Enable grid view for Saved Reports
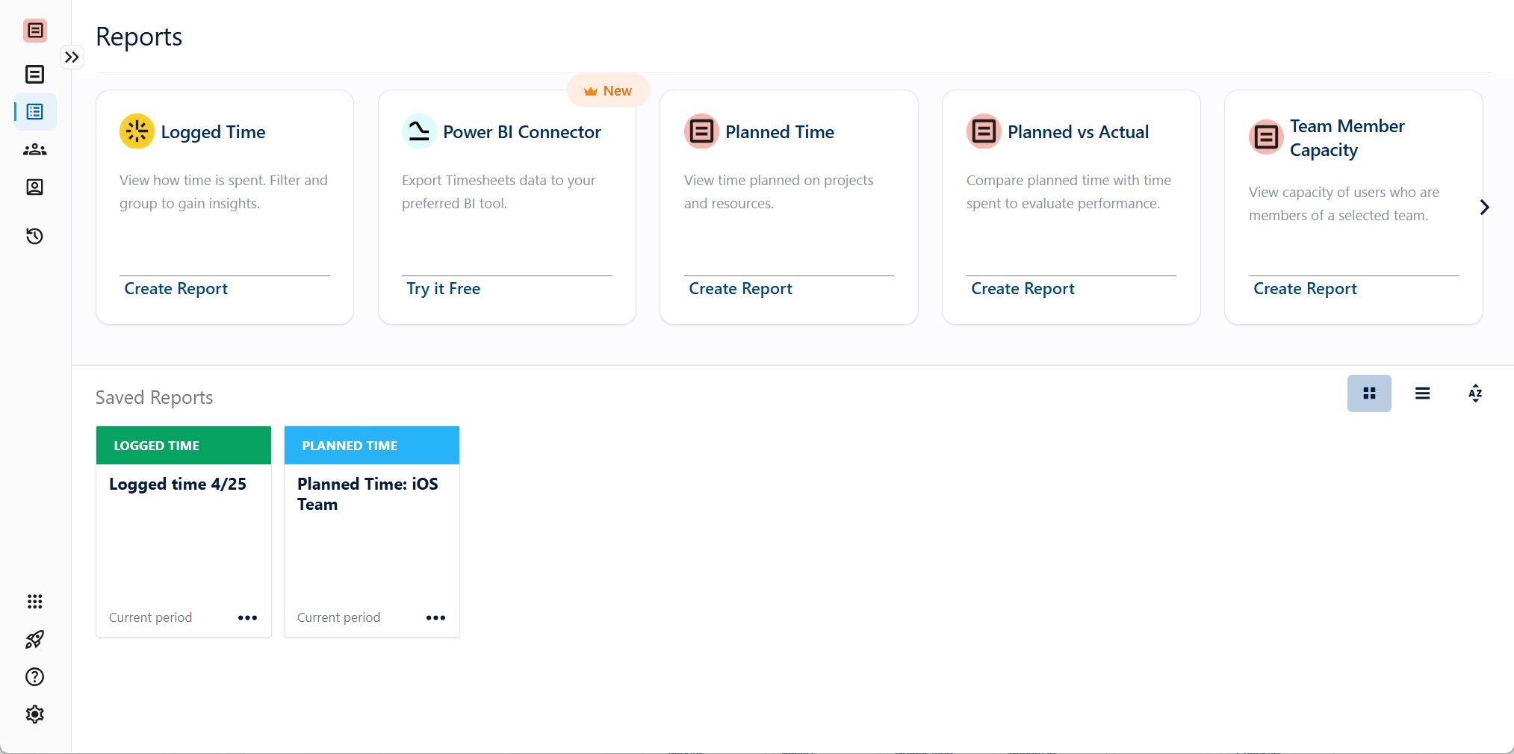The width and height of the screenshot is (1514, 754). click(1369, 393)
